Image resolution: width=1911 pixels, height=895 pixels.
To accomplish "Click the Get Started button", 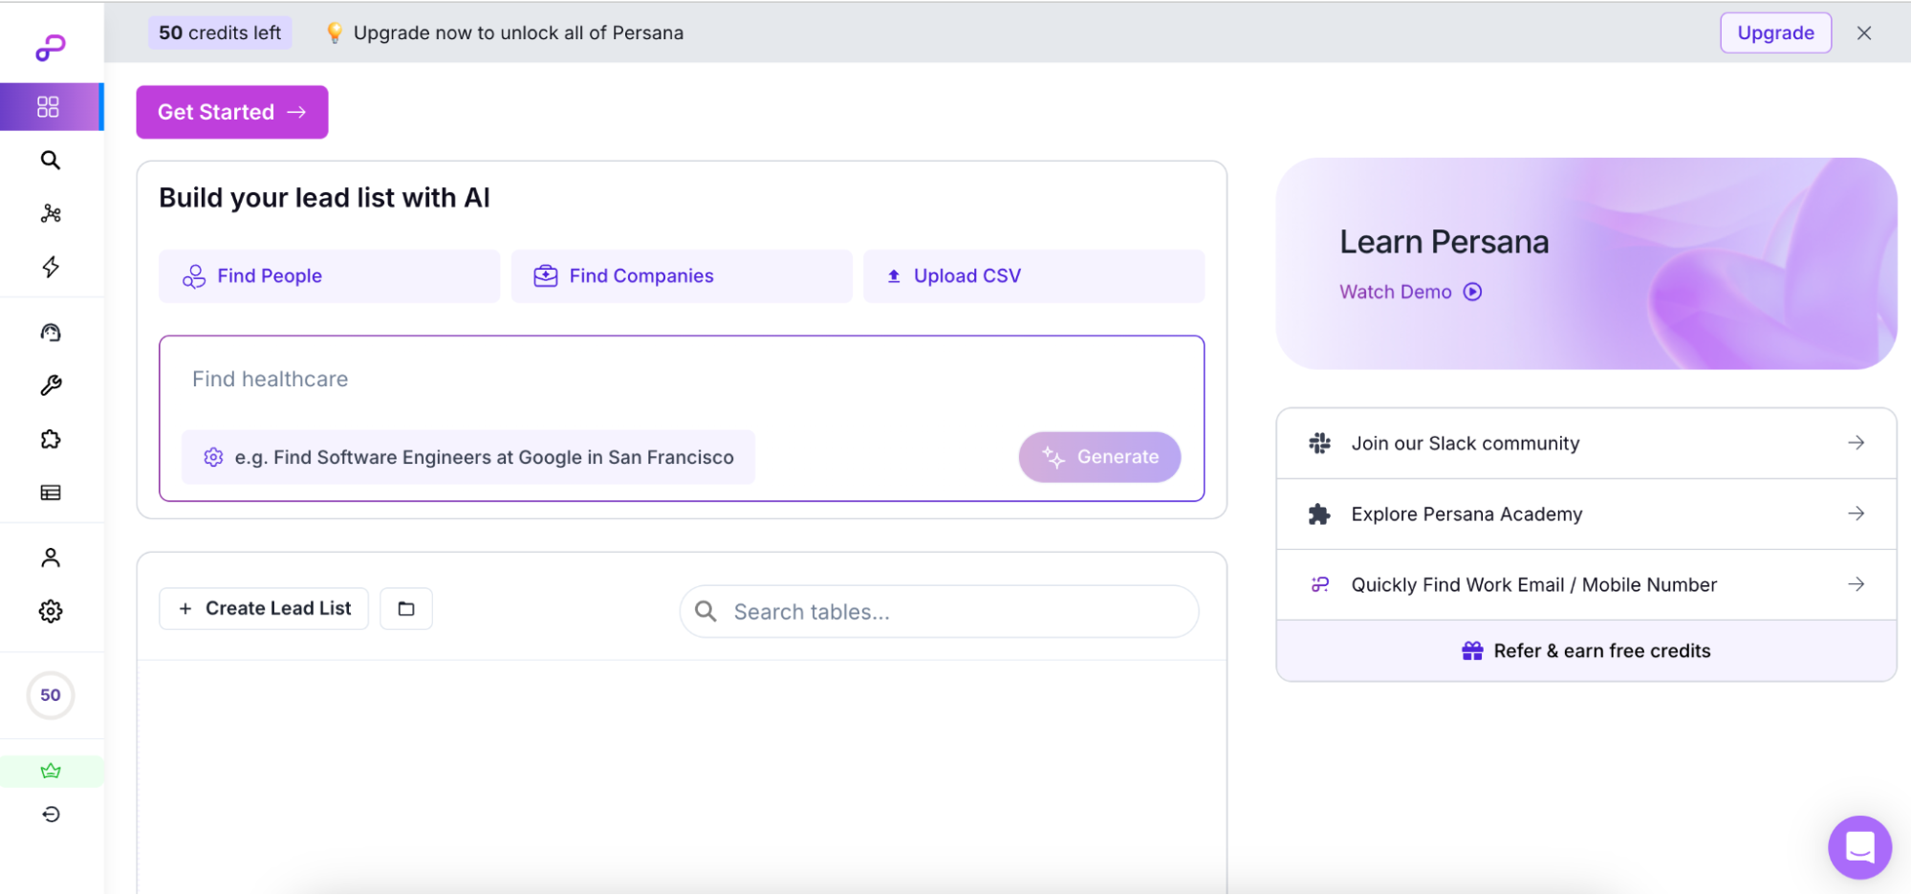I will [232, 112].
